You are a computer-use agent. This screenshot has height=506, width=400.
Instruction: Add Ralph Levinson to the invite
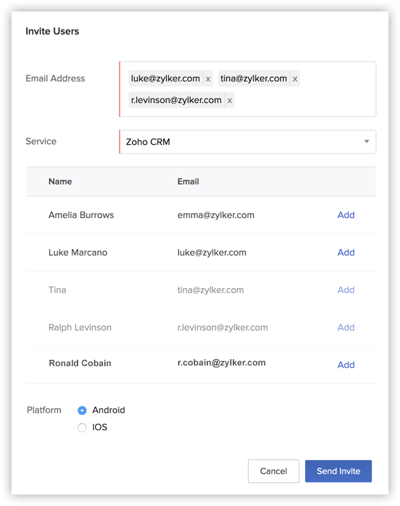pos(346,327)
